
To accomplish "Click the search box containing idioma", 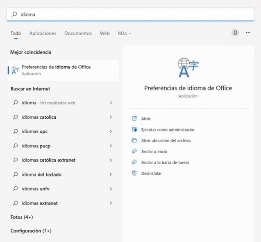I will (130, 14).
